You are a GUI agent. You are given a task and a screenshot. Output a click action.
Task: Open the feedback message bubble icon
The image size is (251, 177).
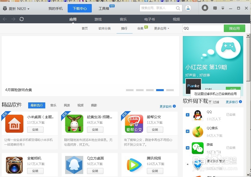[x=215, y=8]
